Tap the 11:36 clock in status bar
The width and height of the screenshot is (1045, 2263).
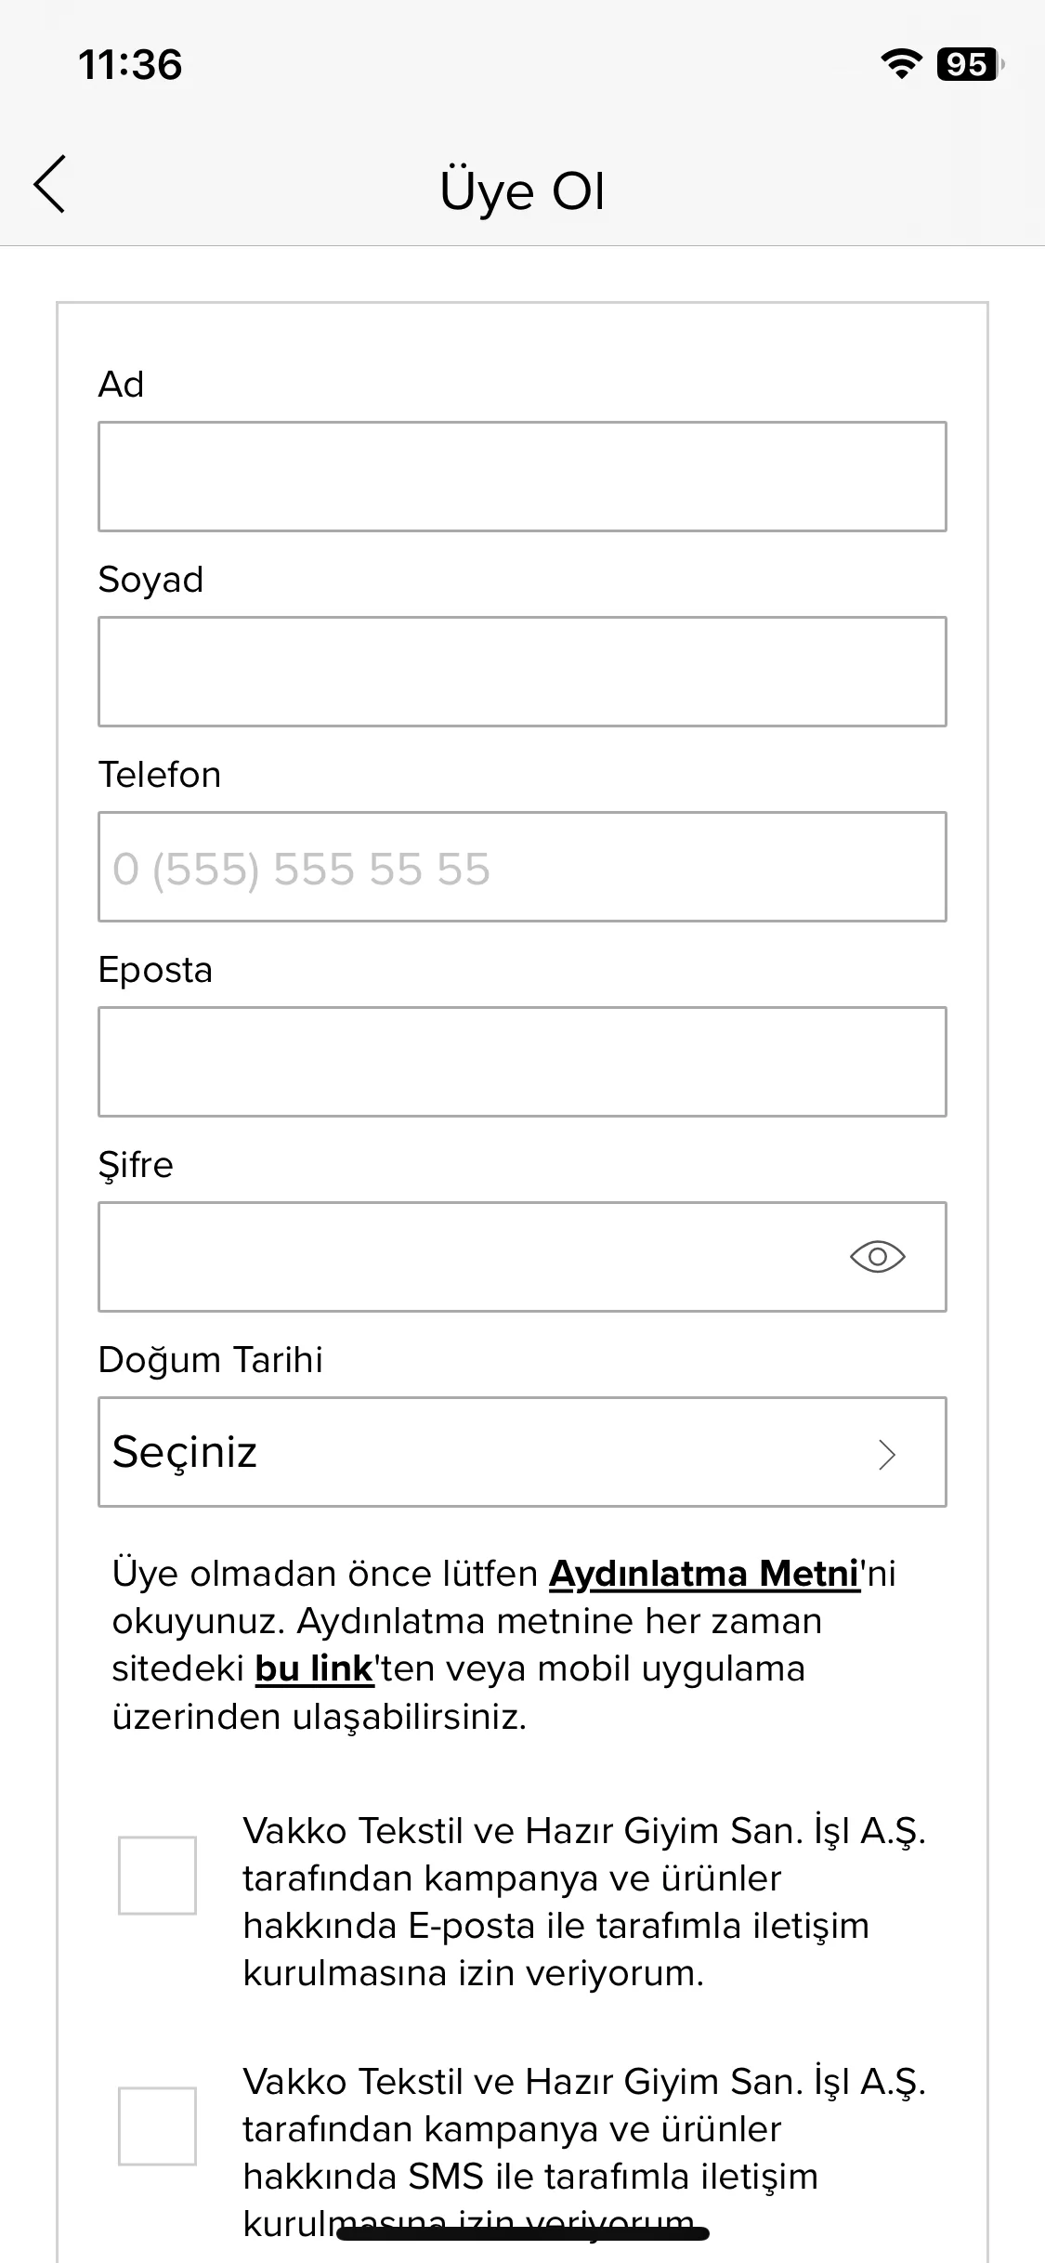click(x=130, y=65)
